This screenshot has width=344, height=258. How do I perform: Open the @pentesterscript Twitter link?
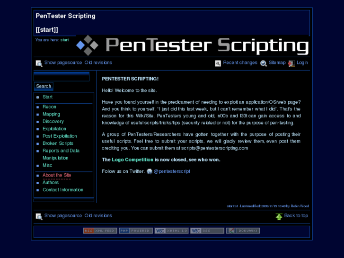(x=172, y=171)
